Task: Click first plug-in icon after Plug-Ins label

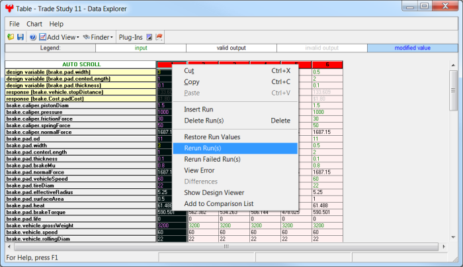Action: click(x=149, y=37)
